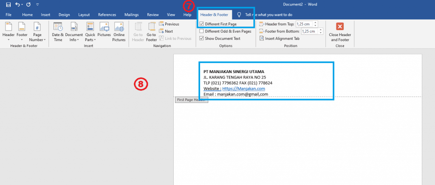Jump to Previous header section
Screen dimensions: 435x185
point(169,24)
